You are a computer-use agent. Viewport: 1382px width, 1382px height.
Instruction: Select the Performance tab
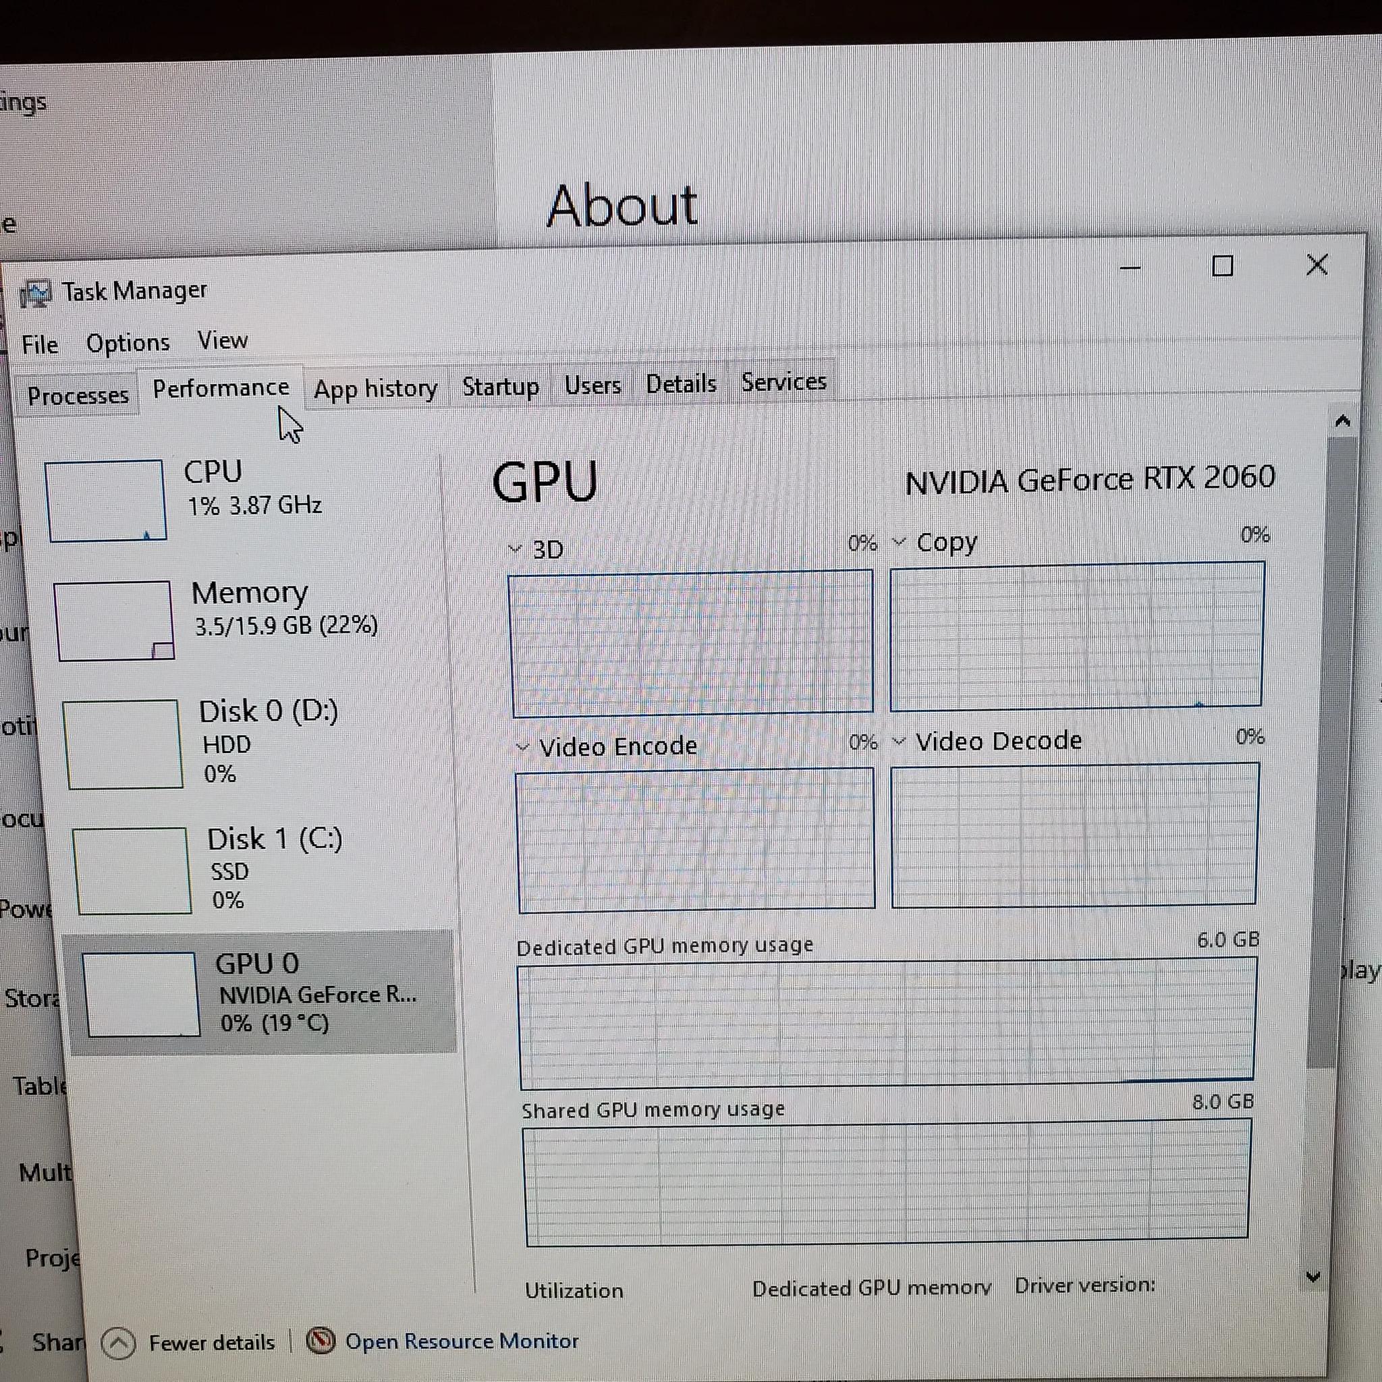coord(221,389)
